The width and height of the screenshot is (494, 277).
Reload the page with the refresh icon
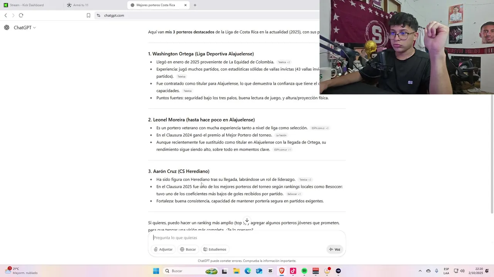(21, 15)
